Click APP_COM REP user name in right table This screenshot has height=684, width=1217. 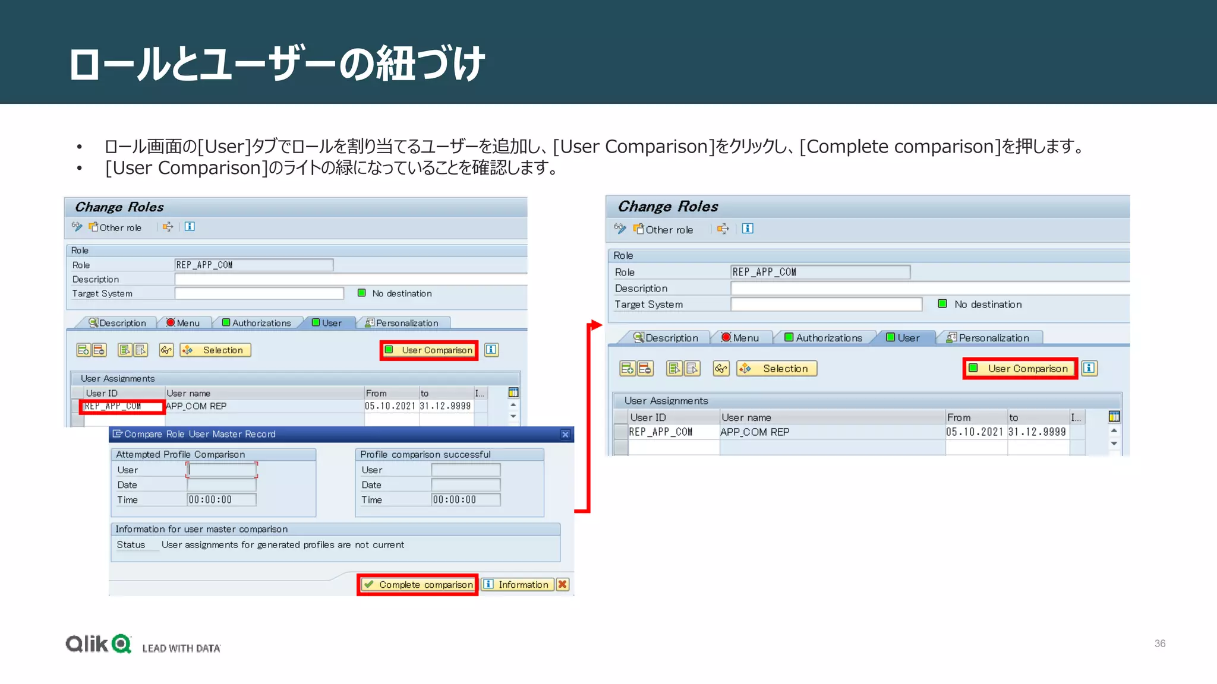pyautogui.click(x=755, y=432)
